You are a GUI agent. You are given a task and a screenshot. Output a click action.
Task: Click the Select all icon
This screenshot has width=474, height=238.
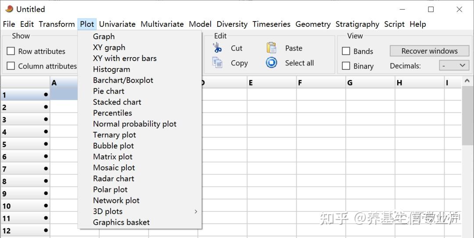tap(272, 63)
